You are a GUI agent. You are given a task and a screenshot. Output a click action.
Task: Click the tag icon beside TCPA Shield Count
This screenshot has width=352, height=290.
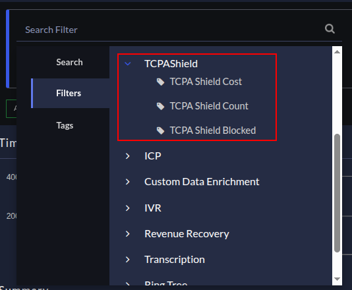click(x=160, y=106)
